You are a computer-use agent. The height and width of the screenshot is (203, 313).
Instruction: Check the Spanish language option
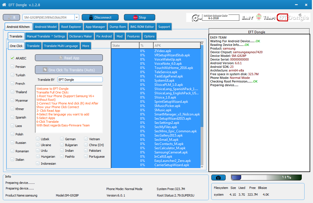12,117
